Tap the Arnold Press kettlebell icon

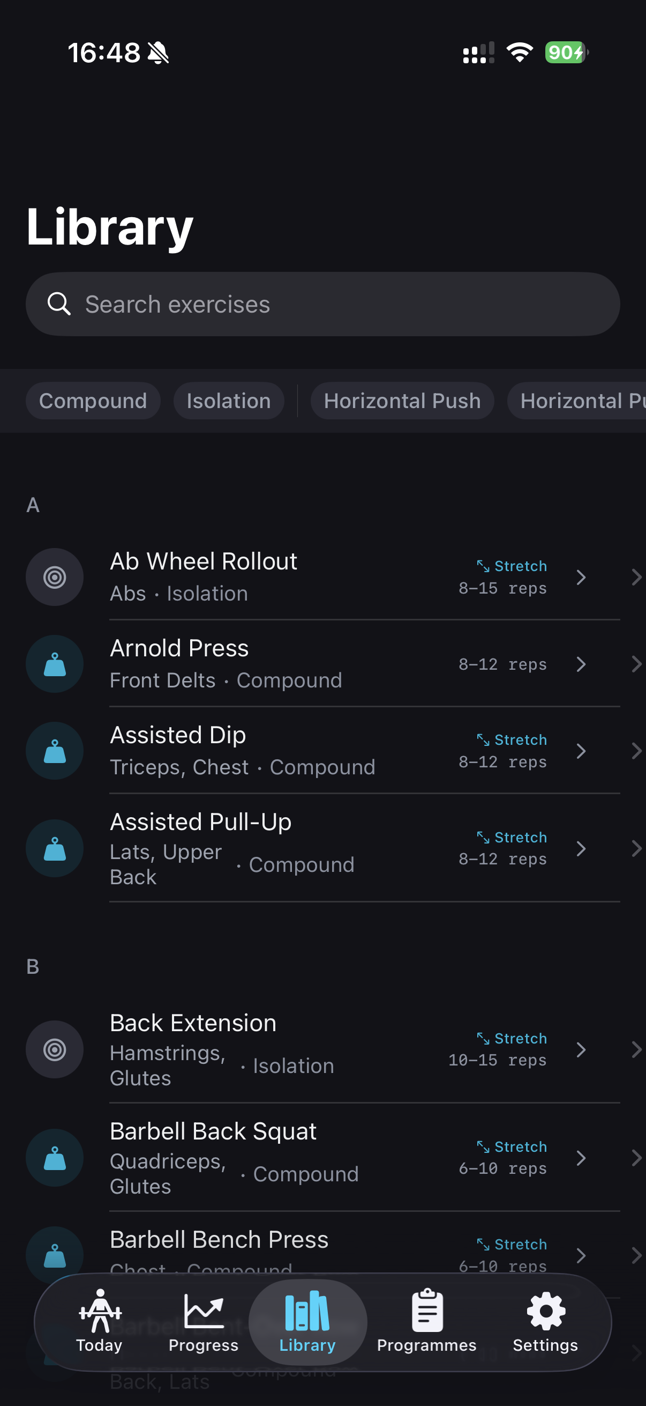coord(55,664)
